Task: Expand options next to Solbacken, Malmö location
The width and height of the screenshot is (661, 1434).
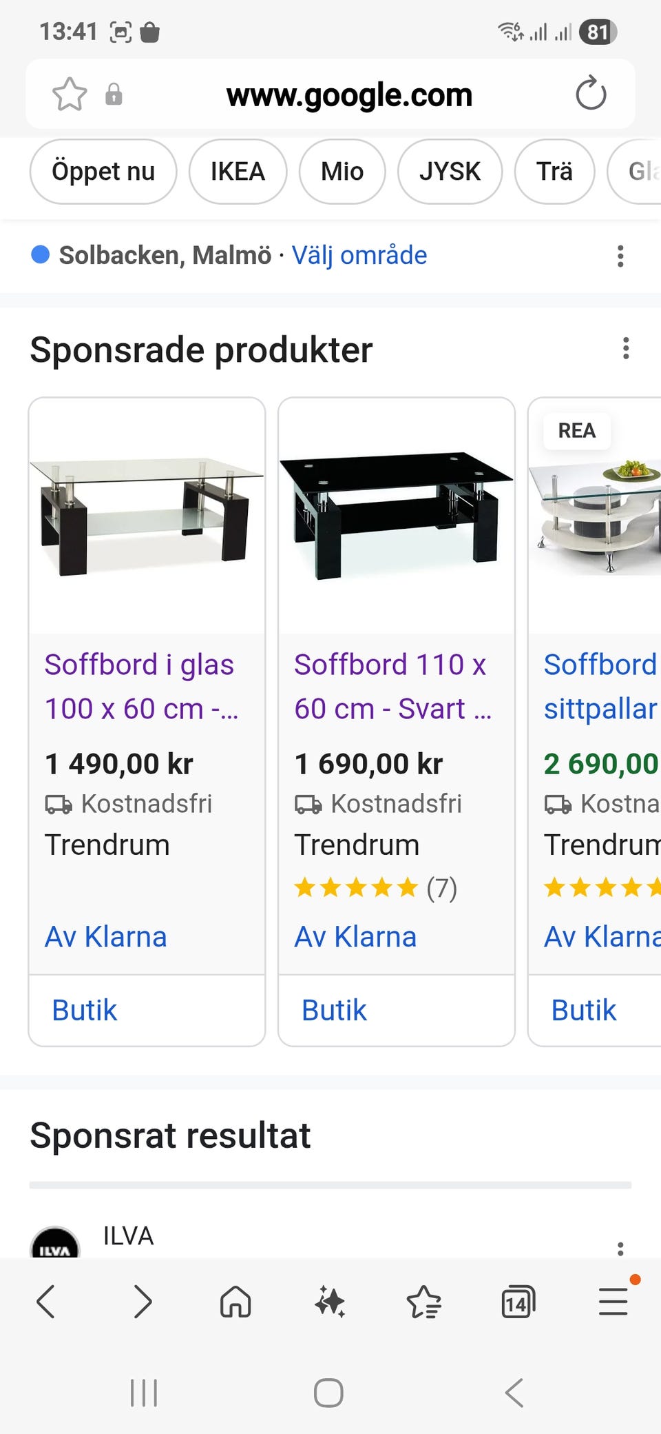Action: pos(620,256)
